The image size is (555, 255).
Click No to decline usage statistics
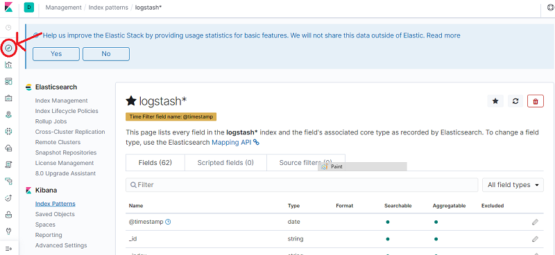[x=106, y=54]
